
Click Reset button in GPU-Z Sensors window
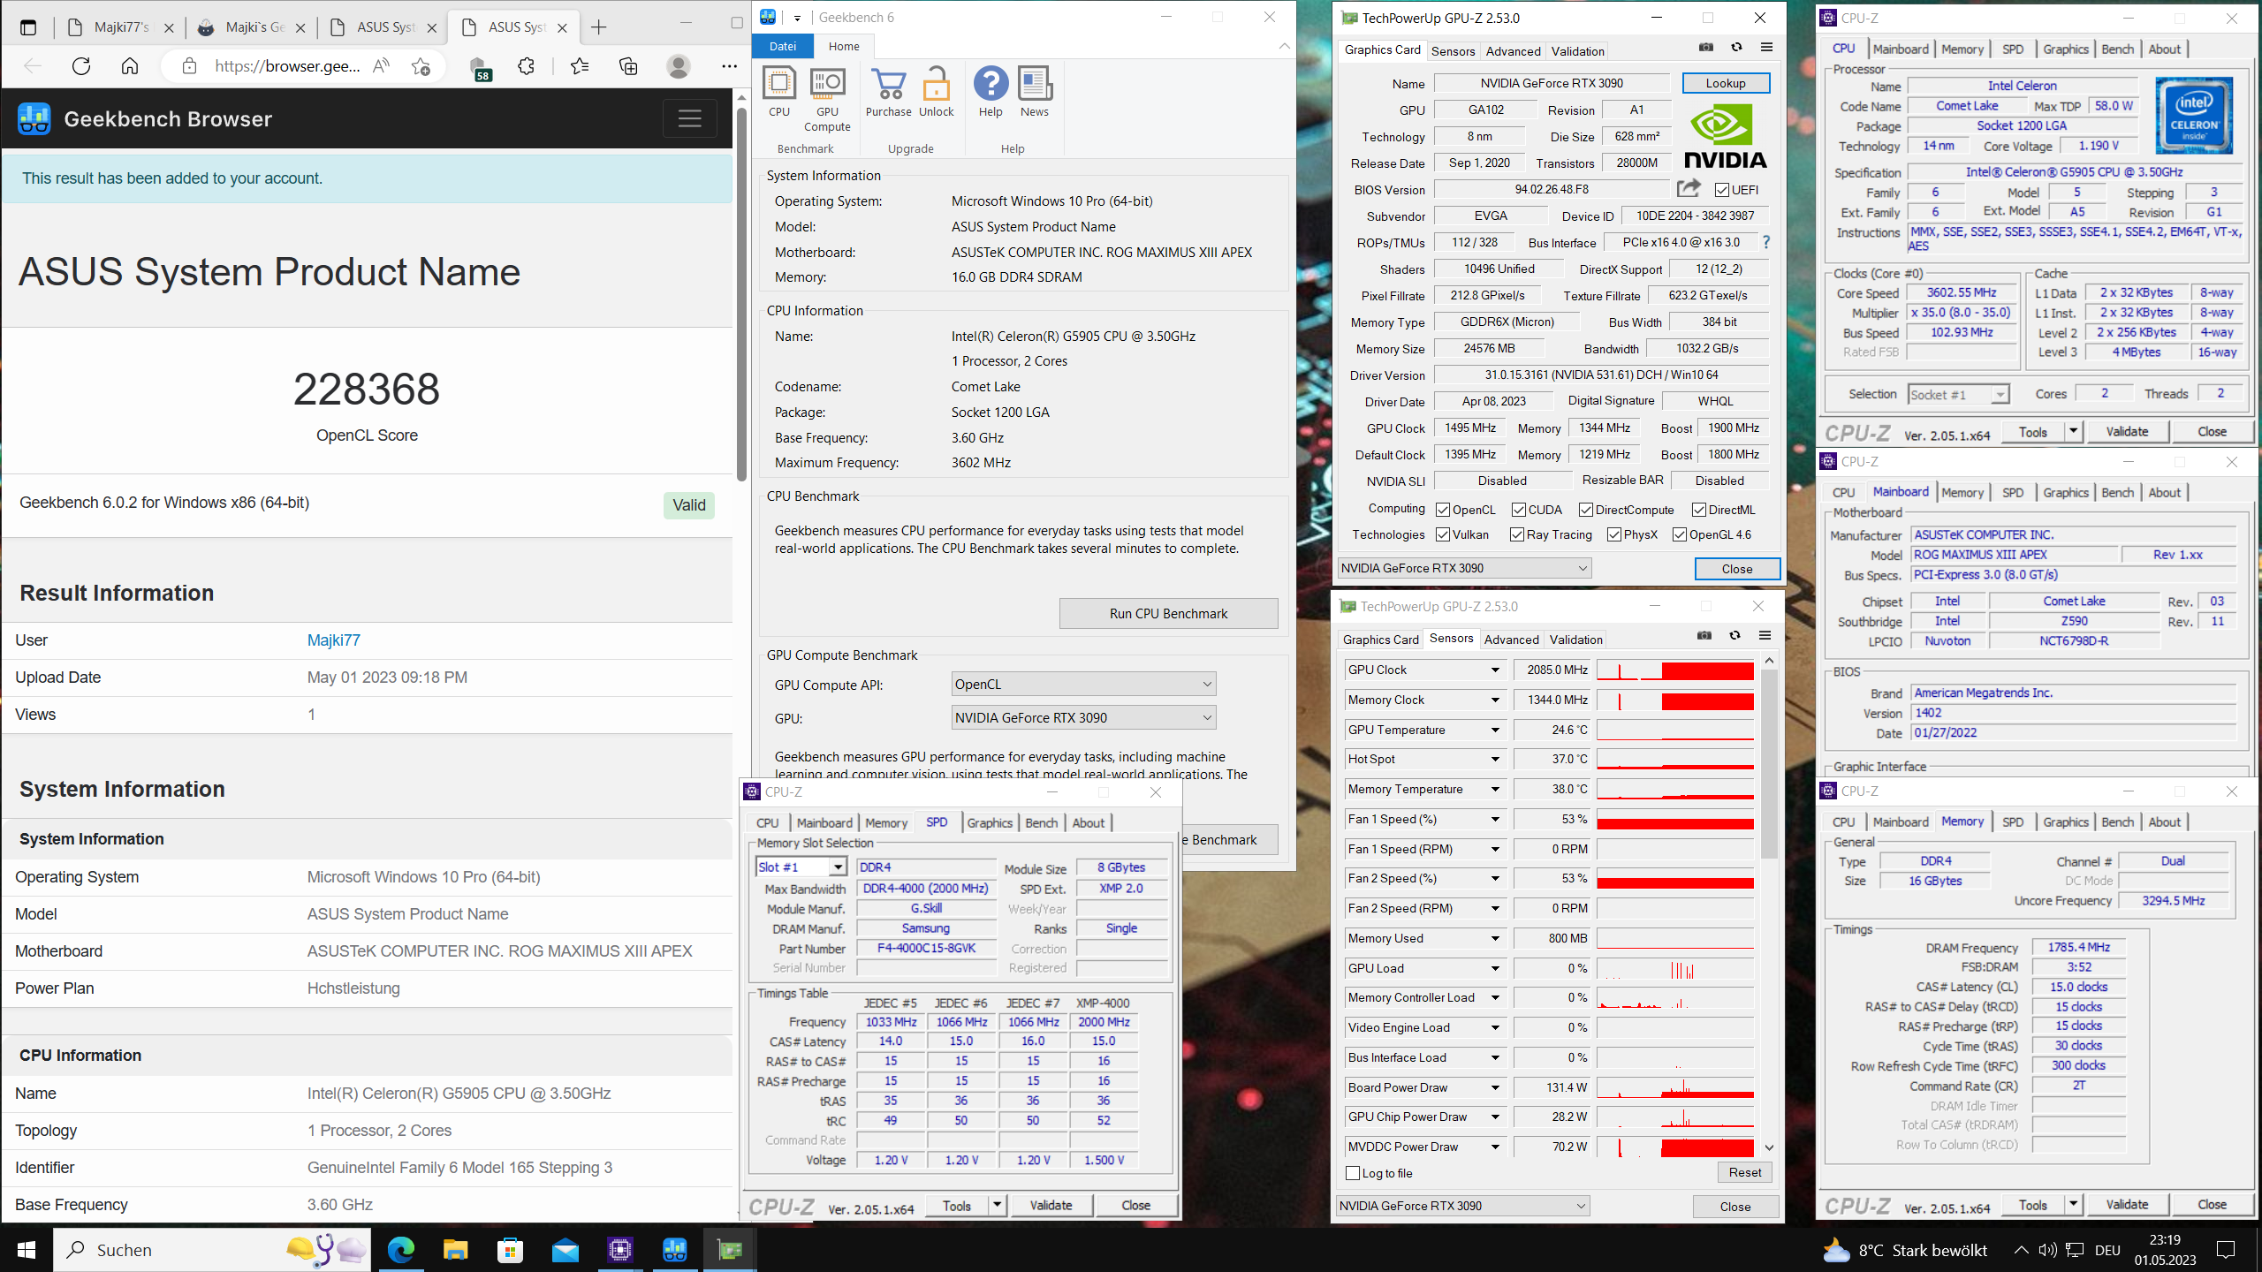[x=1745, y=1173]
